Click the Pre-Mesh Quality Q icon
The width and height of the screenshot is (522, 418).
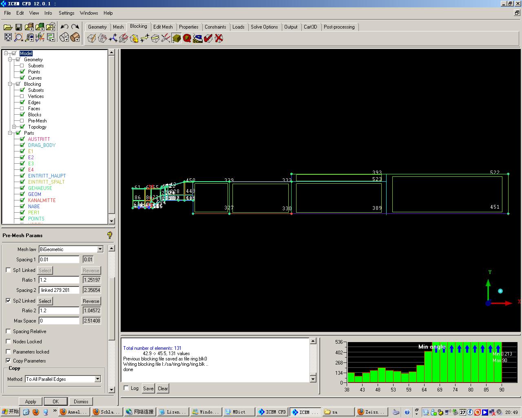[x=187, y=38]
